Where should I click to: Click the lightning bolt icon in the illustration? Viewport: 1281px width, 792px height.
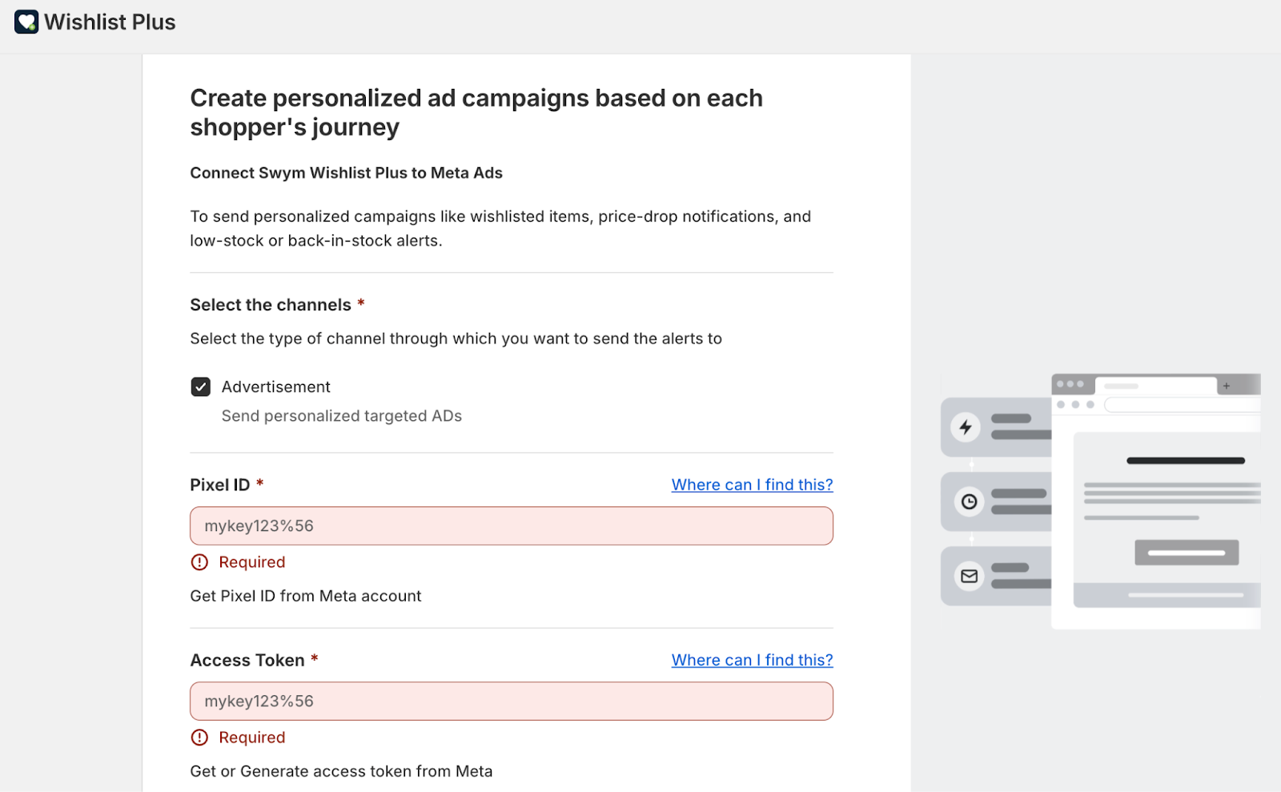(966, 427)
